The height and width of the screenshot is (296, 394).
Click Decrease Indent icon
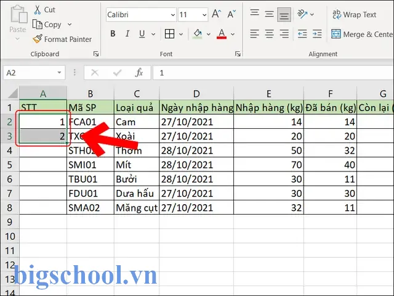coord(302,34)
